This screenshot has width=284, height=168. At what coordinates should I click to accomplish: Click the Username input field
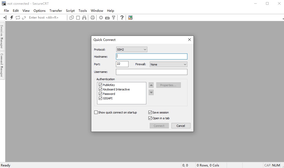tap(152, 72)
